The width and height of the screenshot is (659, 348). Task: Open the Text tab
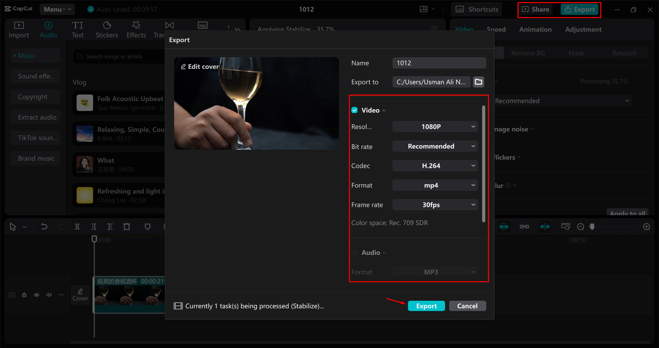point(78,30)
